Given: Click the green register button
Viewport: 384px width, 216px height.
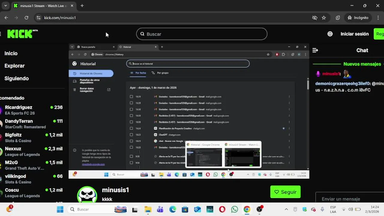Looking at the screenshot, I should pyautogui.click(x=379, y=34).
